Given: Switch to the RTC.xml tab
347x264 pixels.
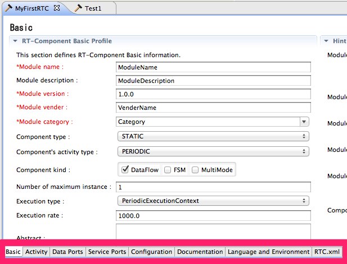Looking at the screenshot, I should pyautogui.click(x=327, y=252).
